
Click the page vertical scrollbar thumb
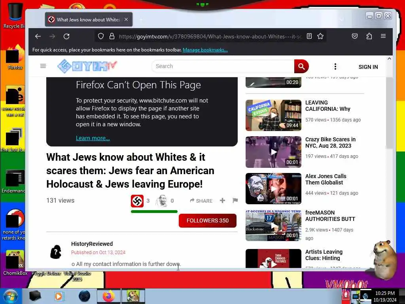pyautogui.click(x=389, y=113)
